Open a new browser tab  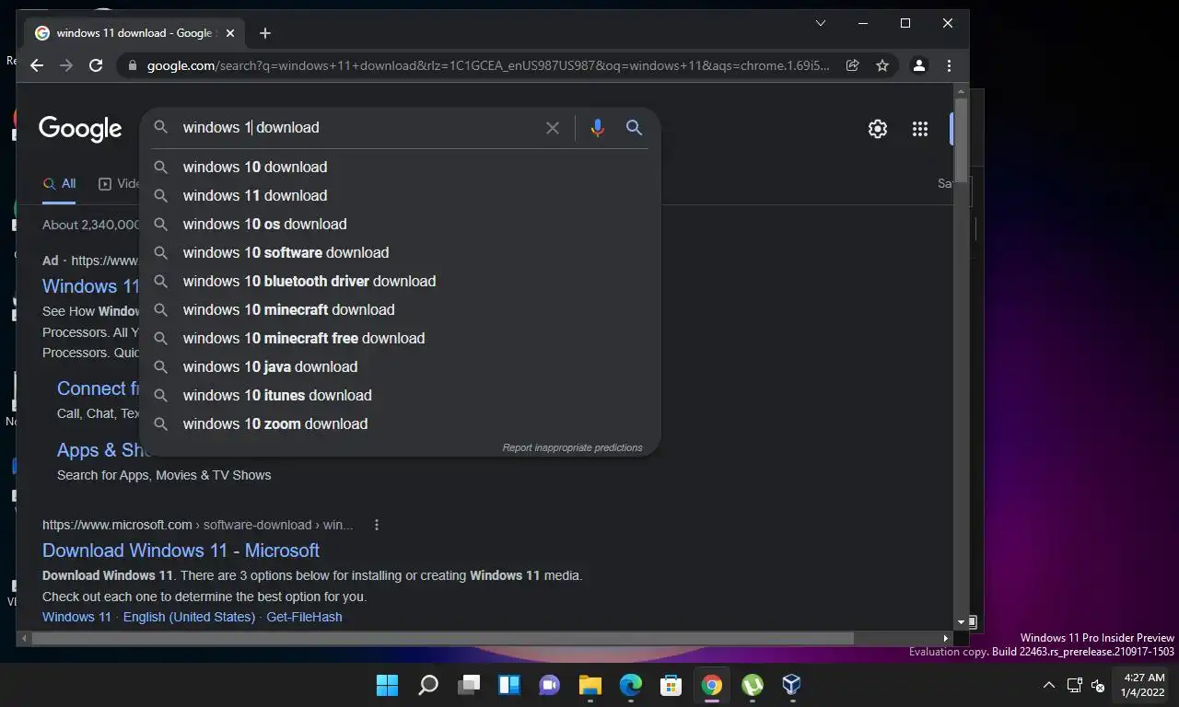pyautogui.click(x=265, y=33)
